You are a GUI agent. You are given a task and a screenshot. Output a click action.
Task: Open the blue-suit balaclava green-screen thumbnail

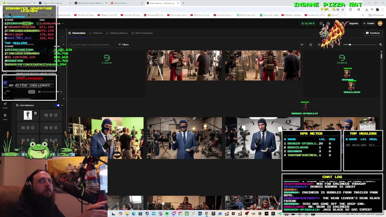(x=106, y=138)
